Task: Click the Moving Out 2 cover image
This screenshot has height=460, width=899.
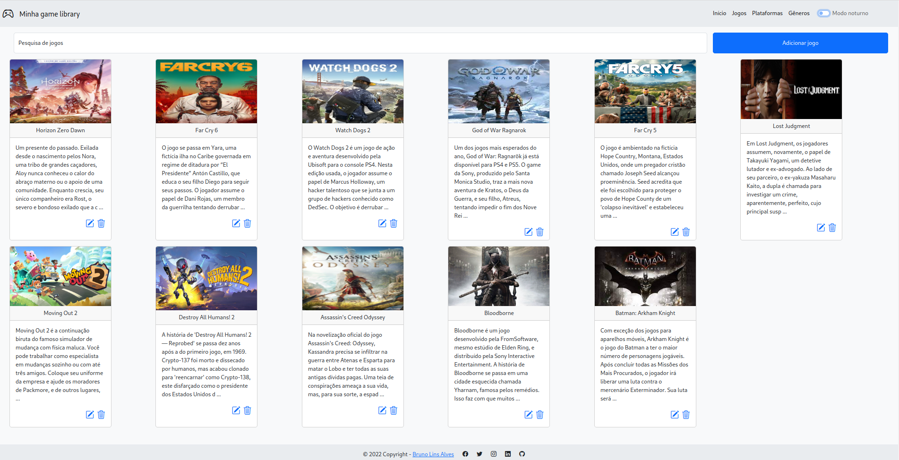Action: (60, 276)
